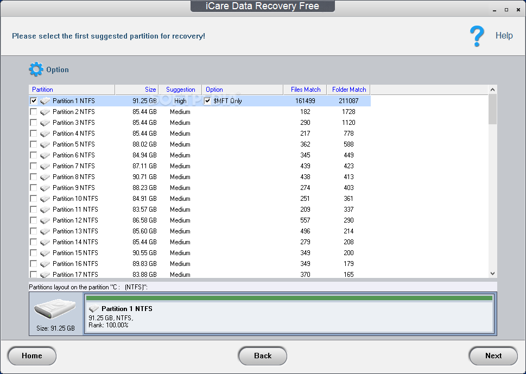The height and width of the screenshot is (374, 526).
Task: Click the drive icon for Partition 1 NTFS row
Action: [x=45, y=101]
